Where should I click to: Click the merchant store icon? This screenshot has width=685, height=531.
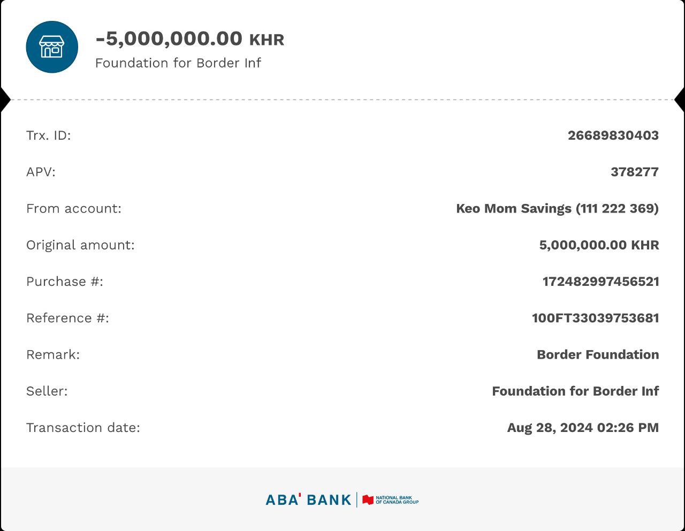52,47
